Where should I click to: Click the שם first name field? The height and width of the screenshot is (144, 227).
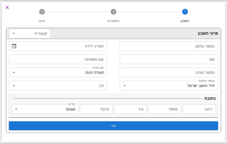click(169, 59)
